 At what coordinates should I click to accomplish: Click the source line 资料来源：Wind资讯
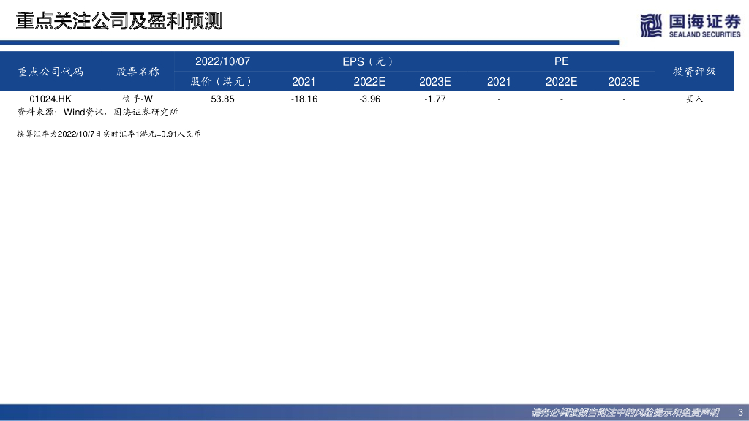click(x=97, y=112)
